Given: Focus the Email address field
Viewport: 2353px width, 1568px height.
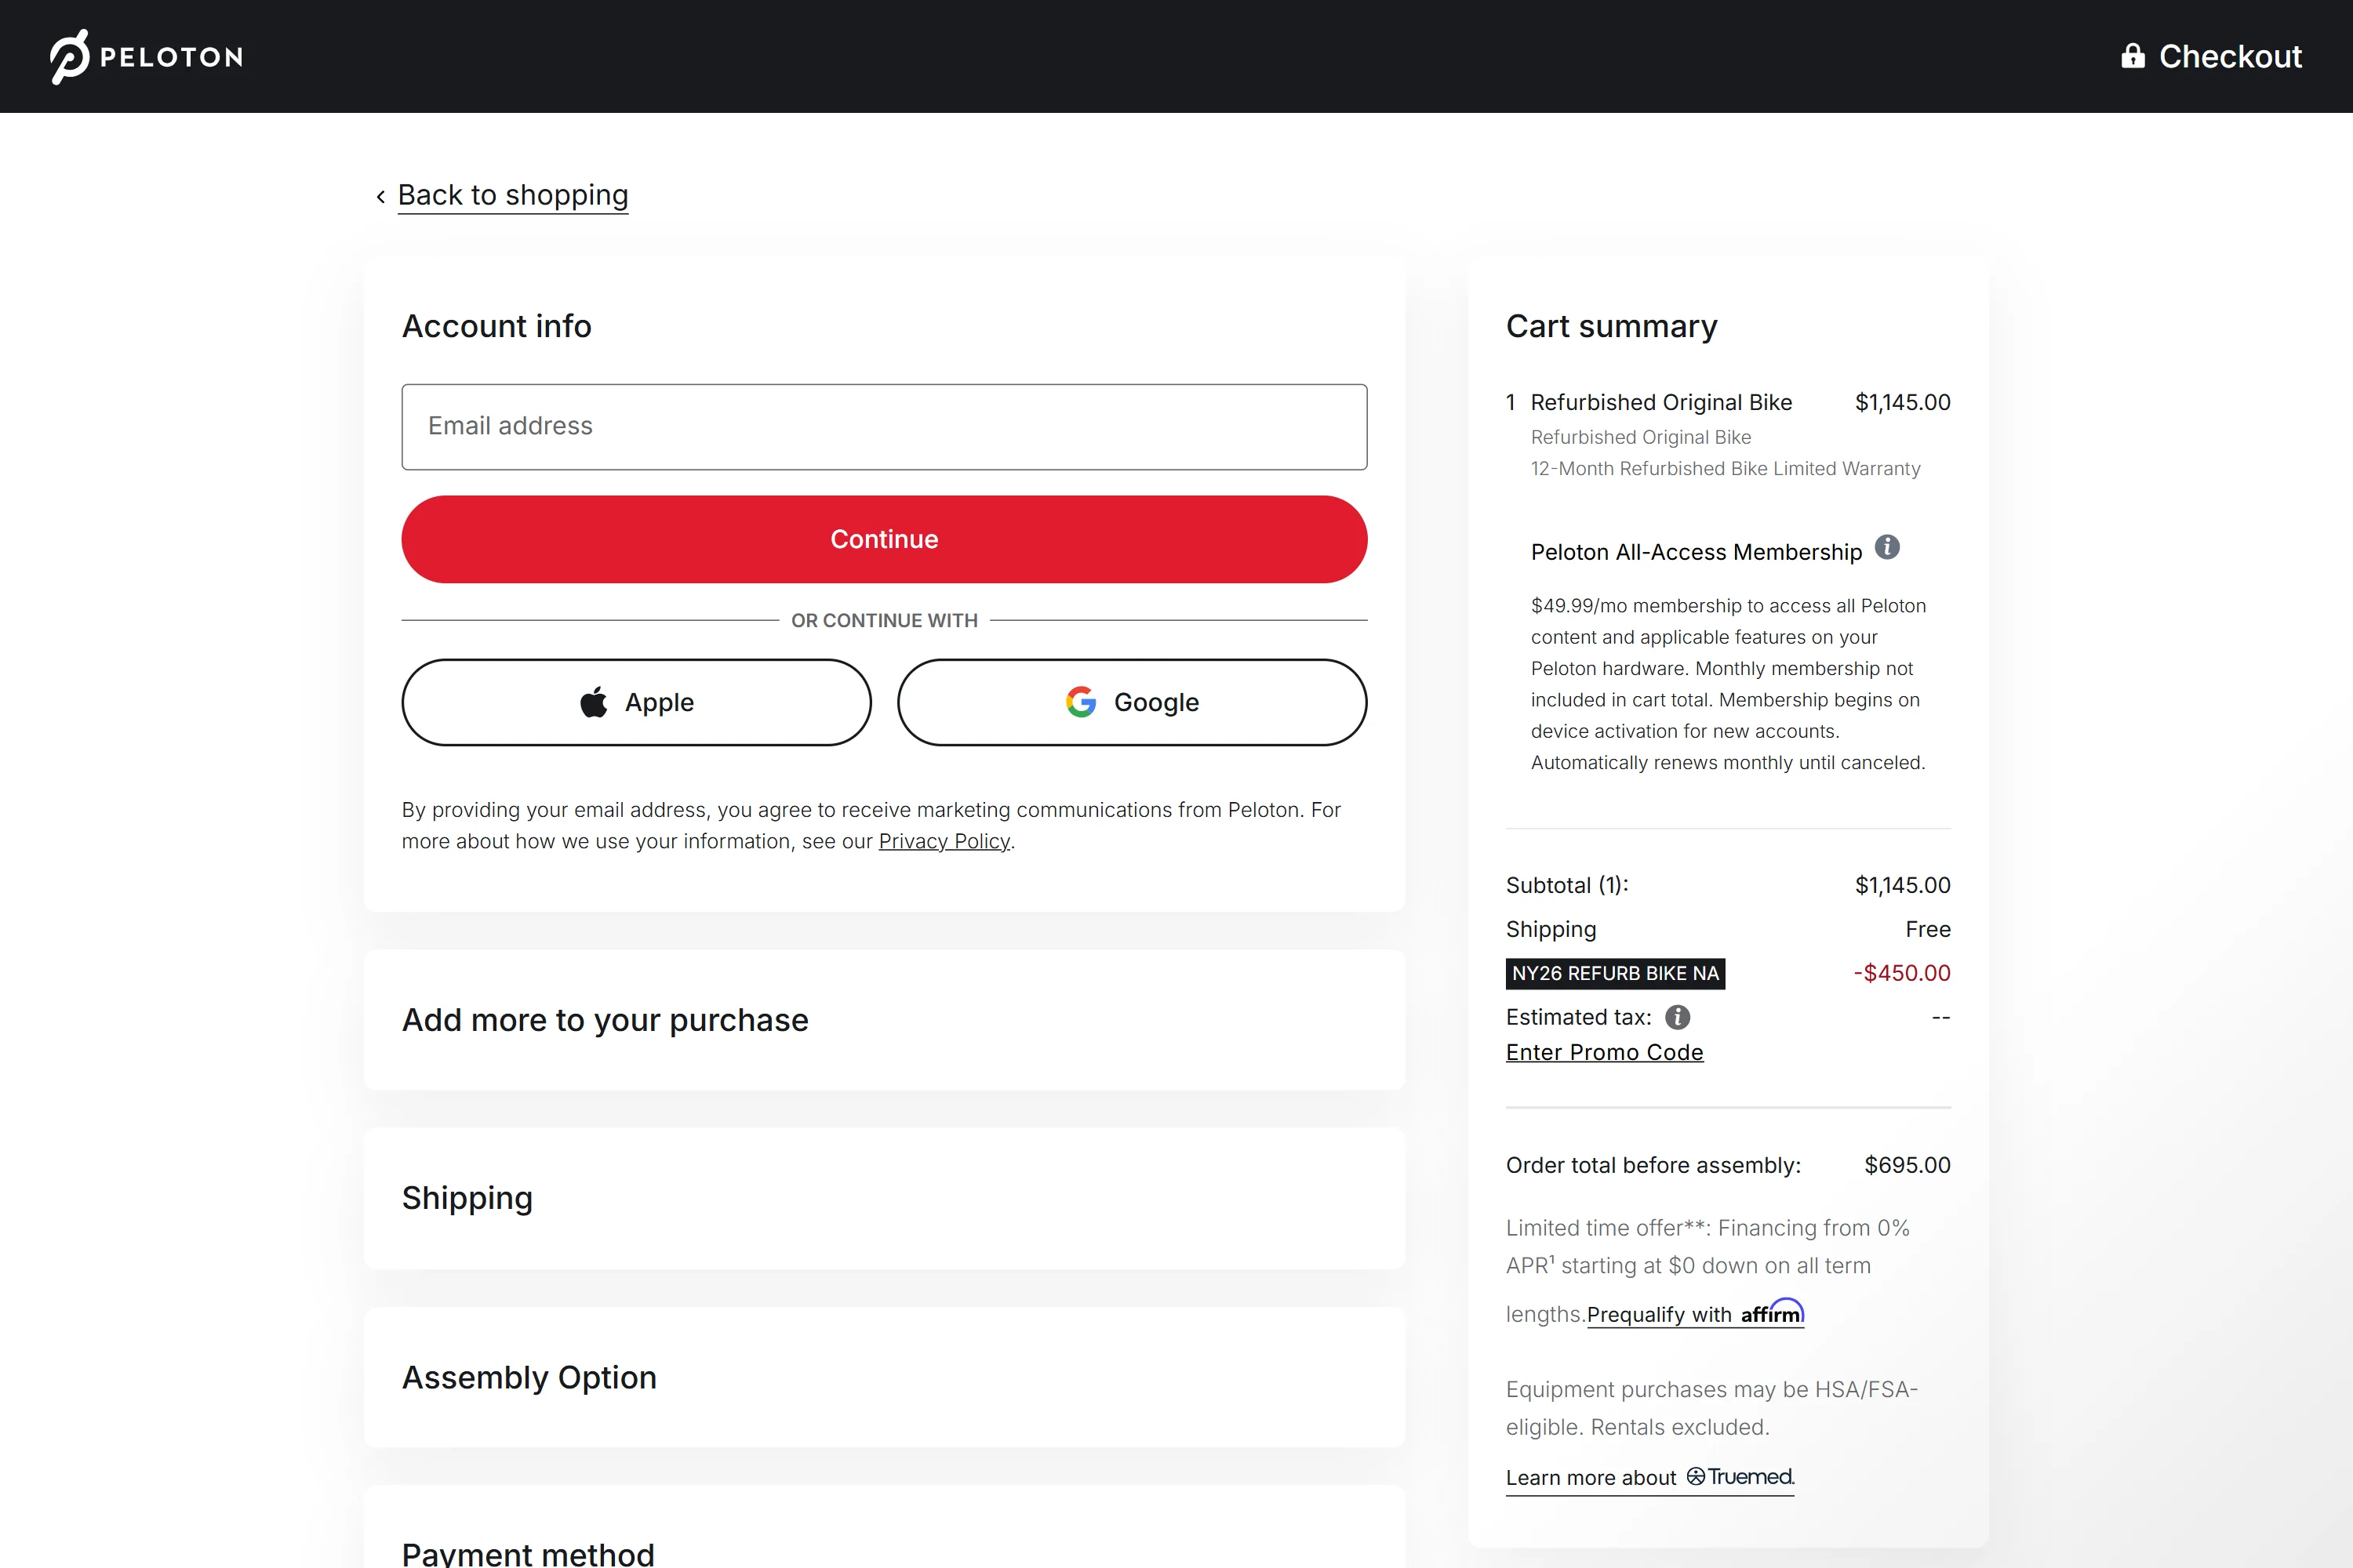Looking at the screenshot, I should click(x=885, y=427).
